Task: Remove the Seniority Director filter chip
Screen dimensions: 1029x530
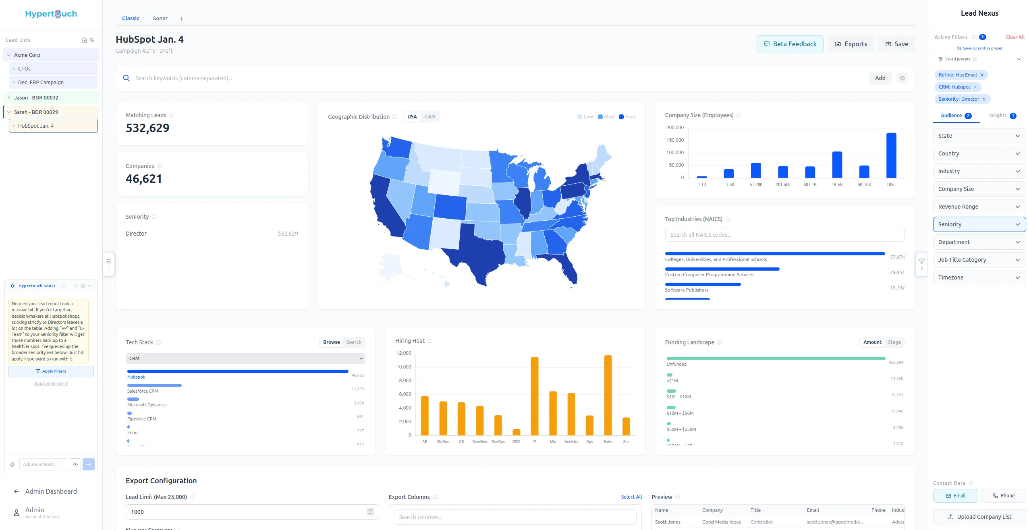Action: (x=984, y=99)
